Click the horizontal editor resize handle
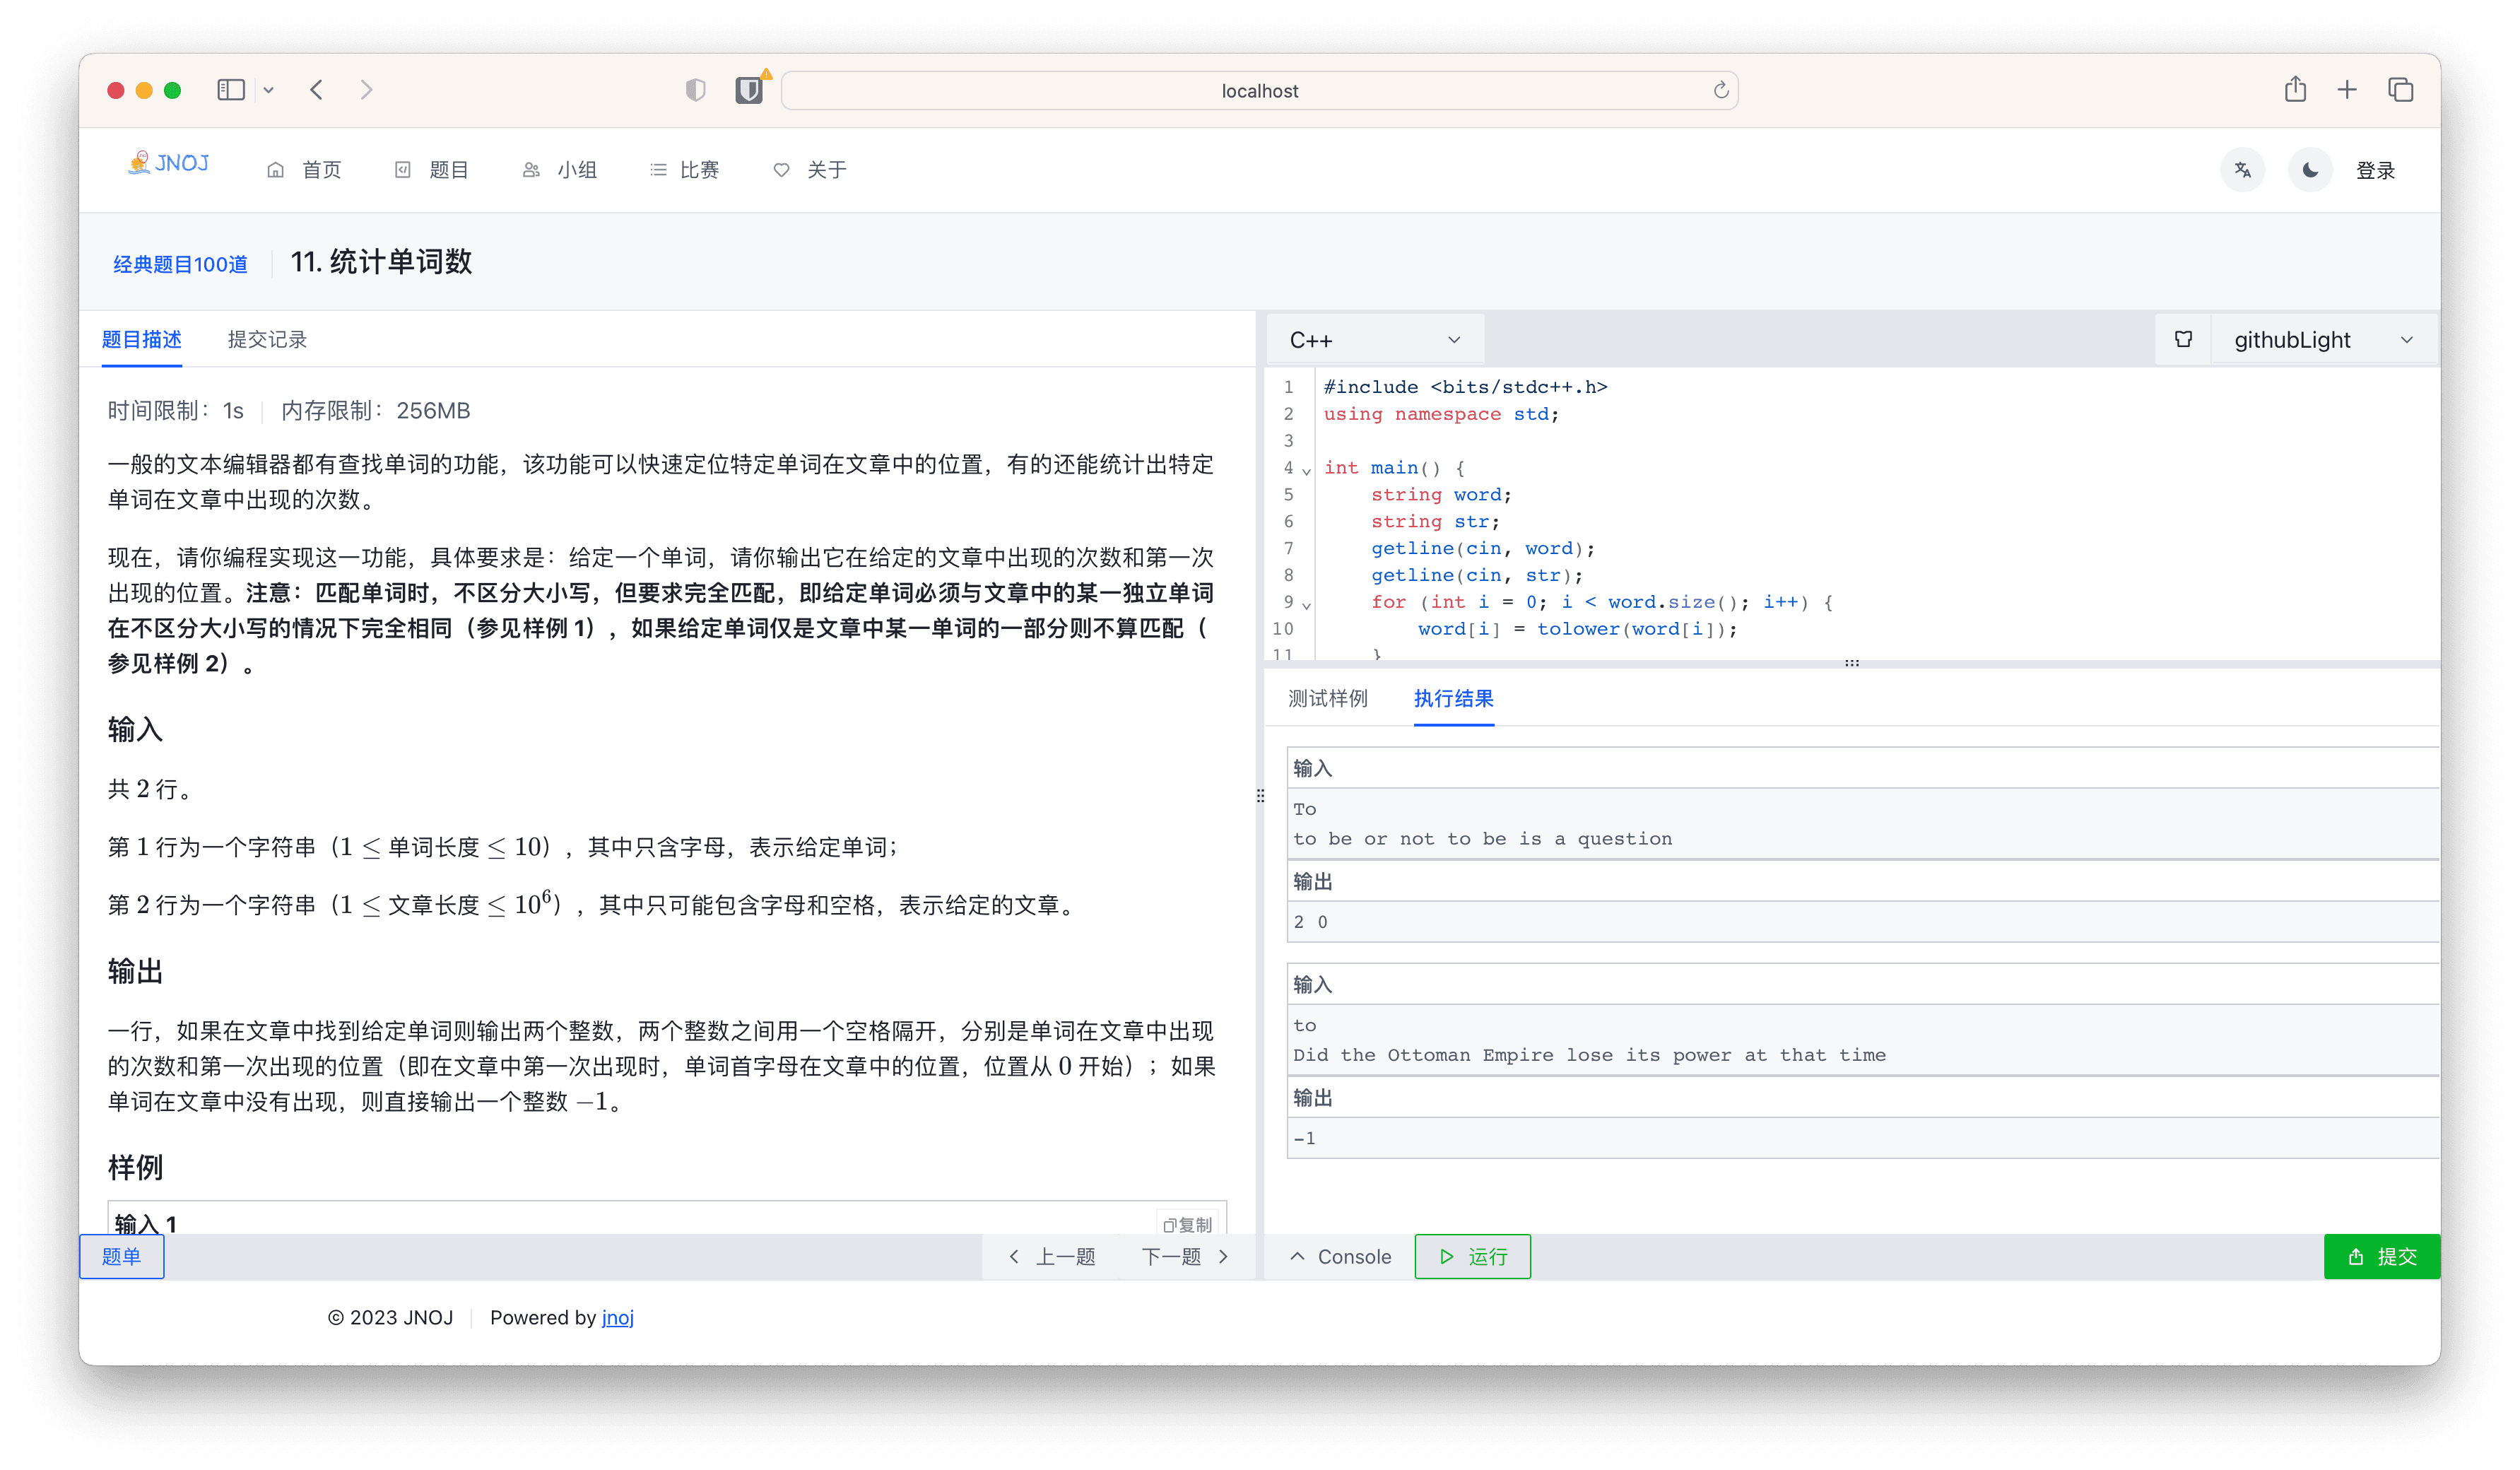This screenshot has width=2520, height=1470. [x=1852, y=663]
